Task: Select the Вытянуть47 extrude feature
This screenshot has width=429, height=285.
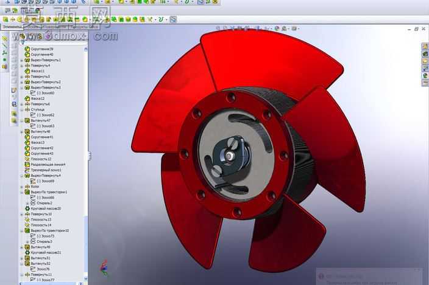Action: point(38,120)
